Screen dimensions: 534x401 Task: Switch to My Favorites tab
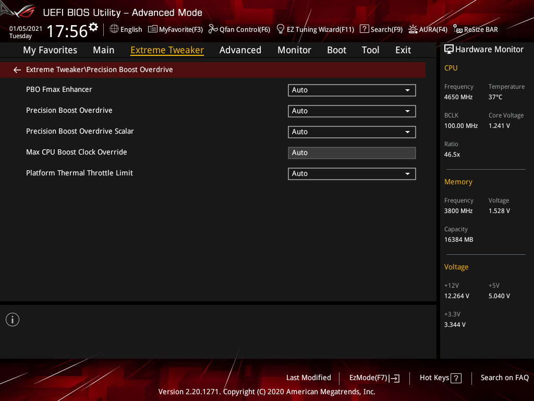(50, 50)
